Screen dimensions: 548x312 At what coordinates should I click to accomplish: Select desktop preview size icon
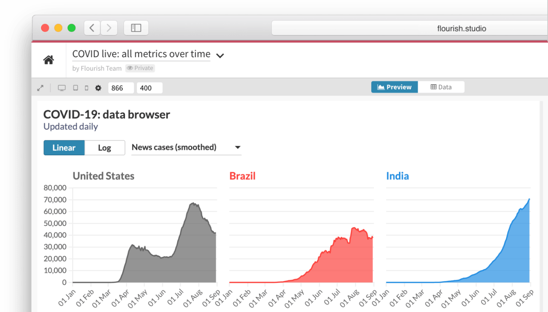pos(62,88)
